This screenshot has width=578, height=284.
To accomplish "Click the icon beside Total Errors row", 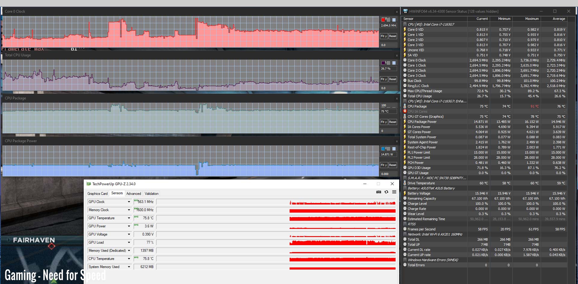I will (405, 265).
